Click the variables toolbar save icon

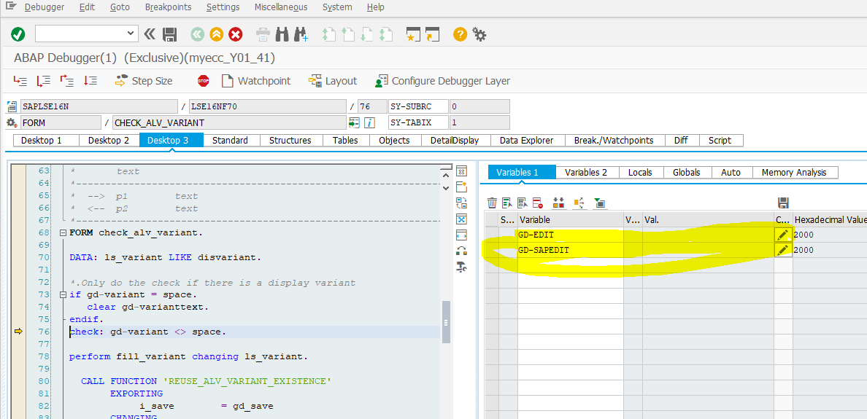(x=783, y=203)
